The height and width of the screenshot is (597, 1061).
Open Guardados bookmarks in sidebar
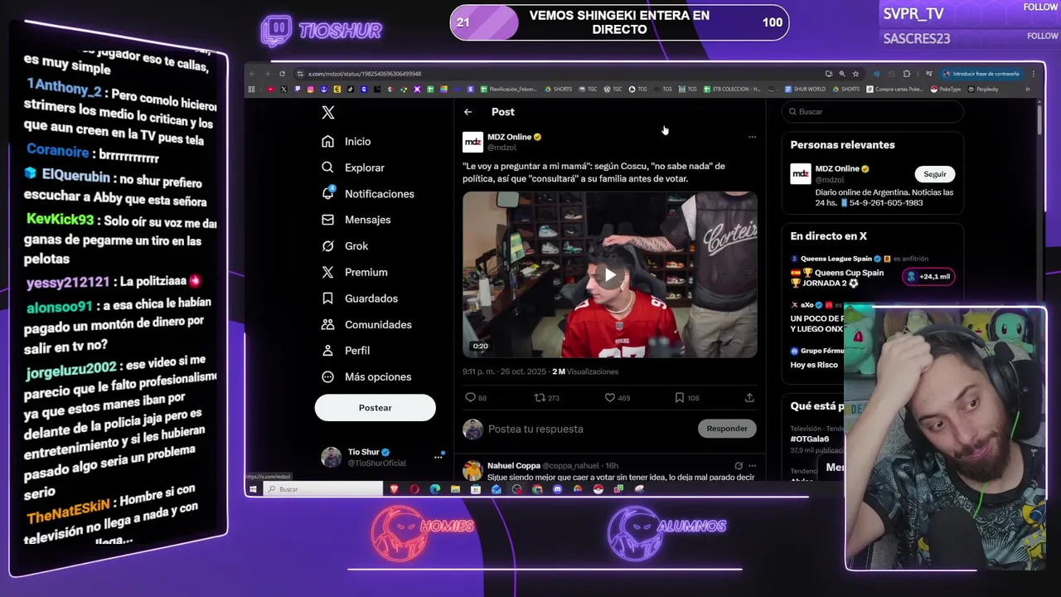360,298
